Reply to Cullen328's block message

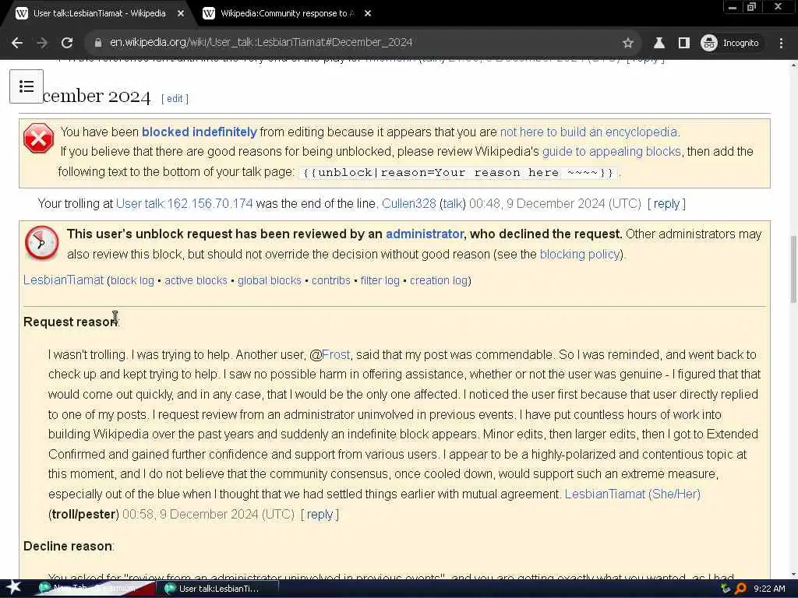click(x=666, y=204)
